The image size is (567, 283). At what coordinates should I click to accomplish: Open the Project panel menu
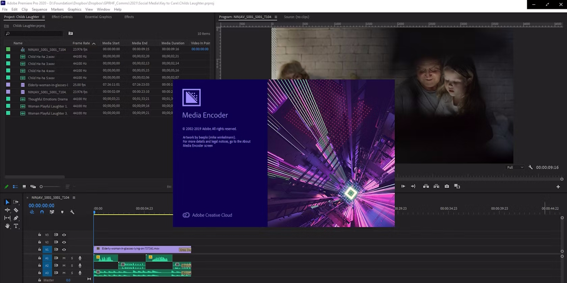(x=43, y=16)
